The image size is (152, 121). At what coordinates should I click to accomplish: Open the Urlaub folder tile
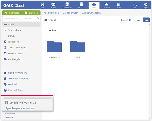point(78,46)
